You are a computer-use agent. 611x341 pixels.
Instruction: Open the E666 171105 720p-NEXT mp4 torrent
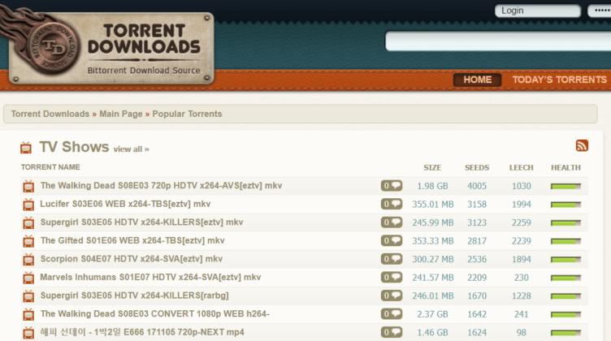click(x=142, y=332)
